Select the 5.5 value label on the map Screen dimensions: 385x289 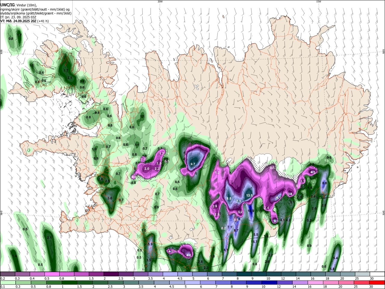(256, 235)
